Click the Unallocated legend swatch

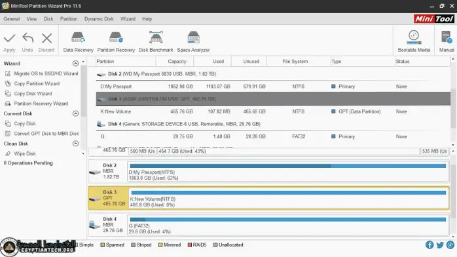point(215,245)
